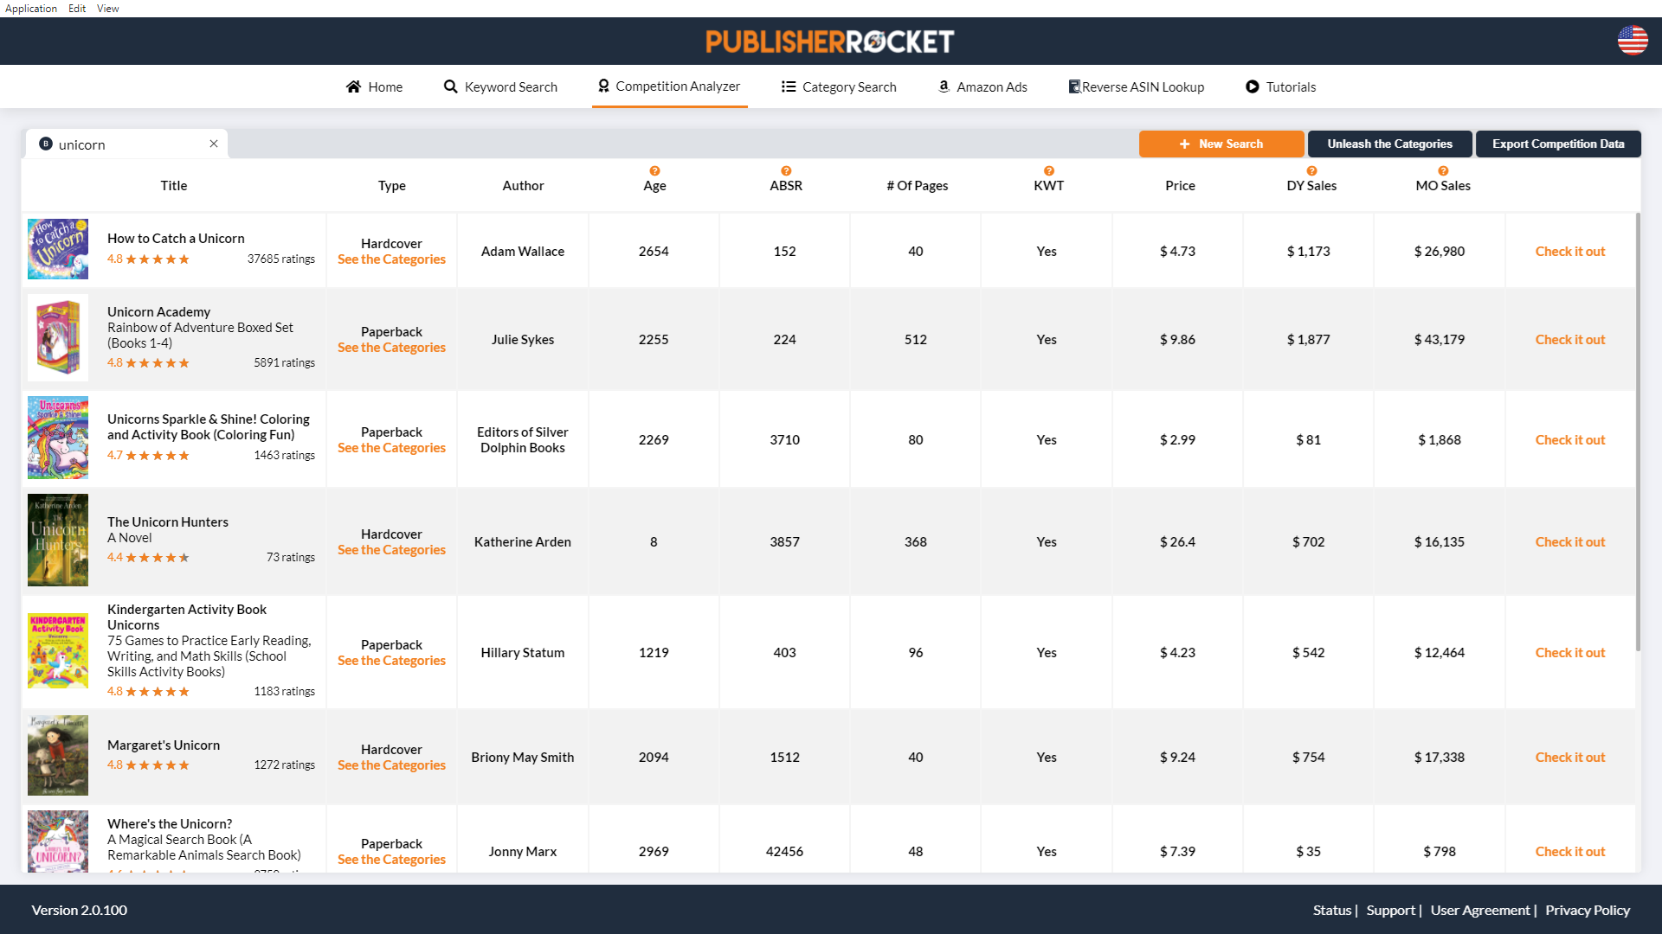Open Margaret's Unicorn cover thumbnail

[58, 755]
